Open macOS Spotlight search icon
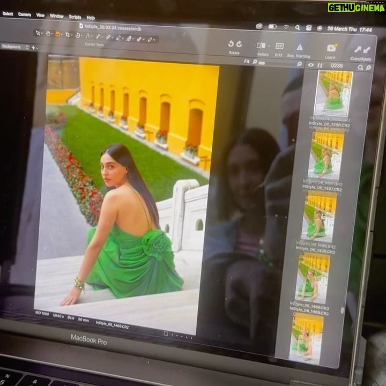Screen dimensions: 386x386 point(298,27)
